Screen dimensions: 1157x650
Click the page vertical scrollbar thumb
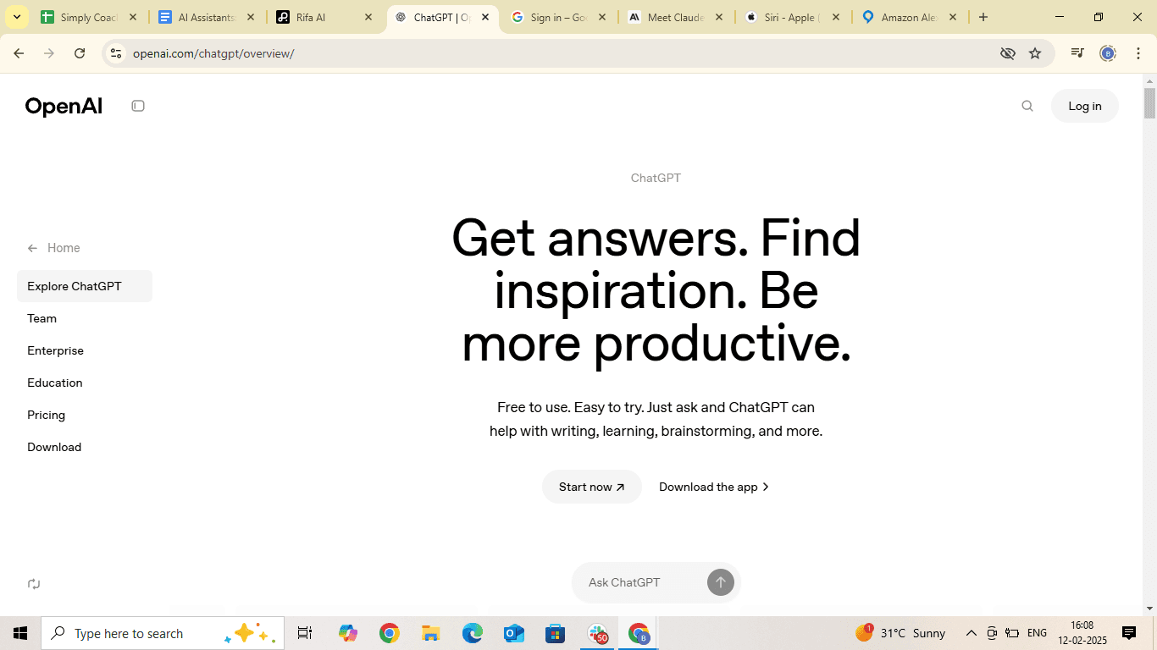click(x=1149, y=102)
